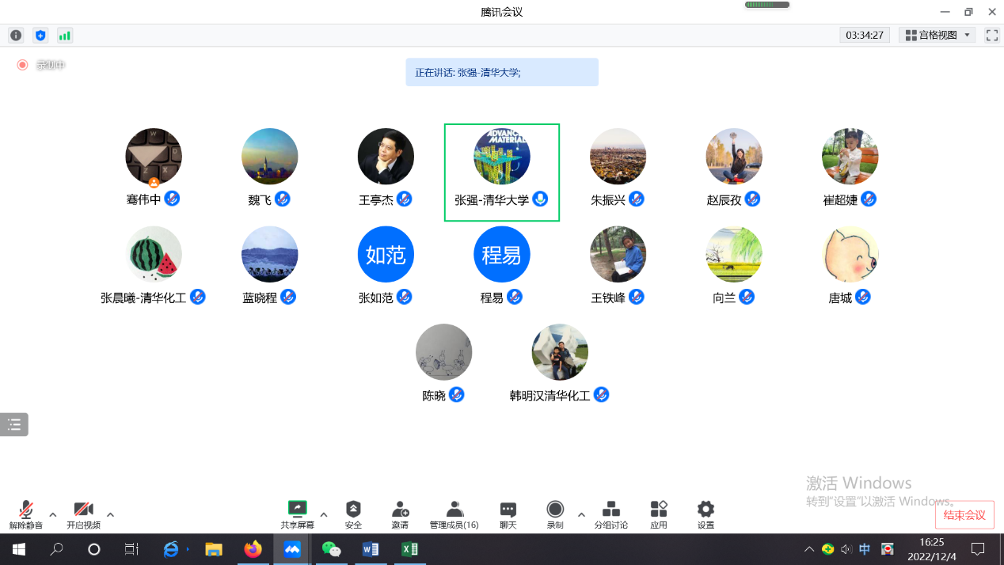Click muted mic icon beside 骞伟中

[172, 199]
